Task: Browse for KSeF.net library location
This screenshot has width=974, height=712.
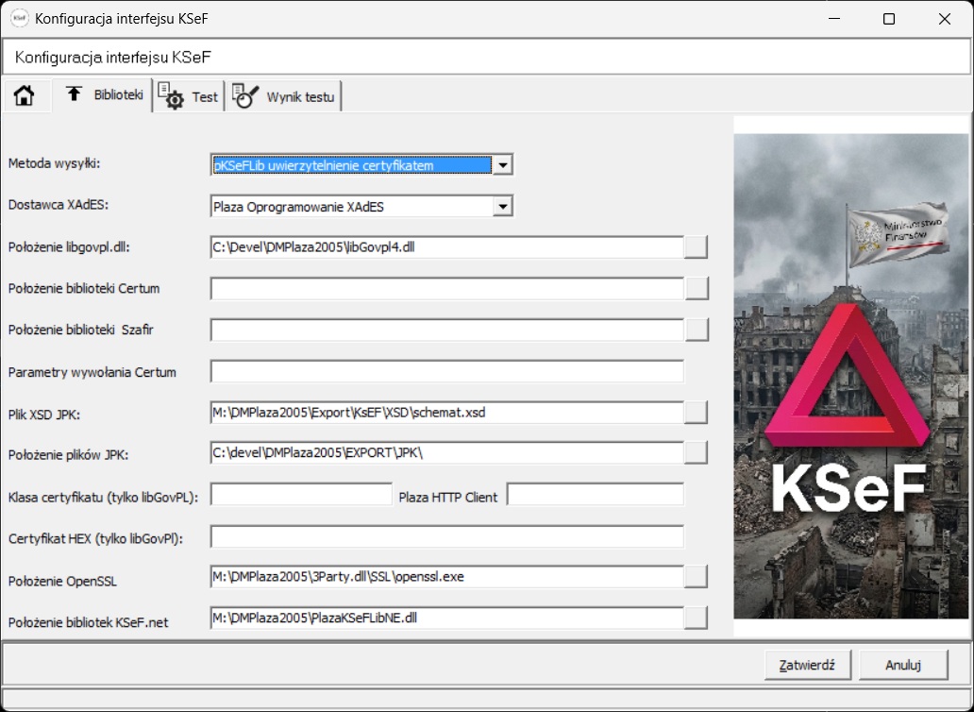Action: click(x=696, y=619)
